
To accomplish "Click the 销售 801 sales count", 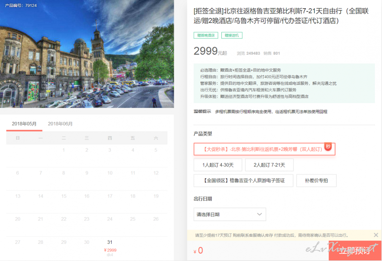I will 271,53.
